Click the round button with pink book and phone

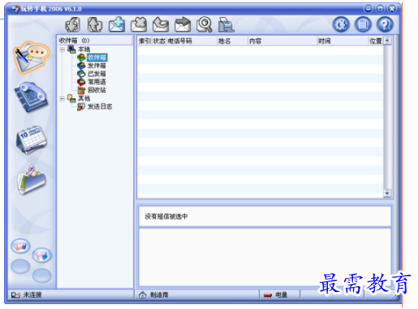[x=20, y=246]
